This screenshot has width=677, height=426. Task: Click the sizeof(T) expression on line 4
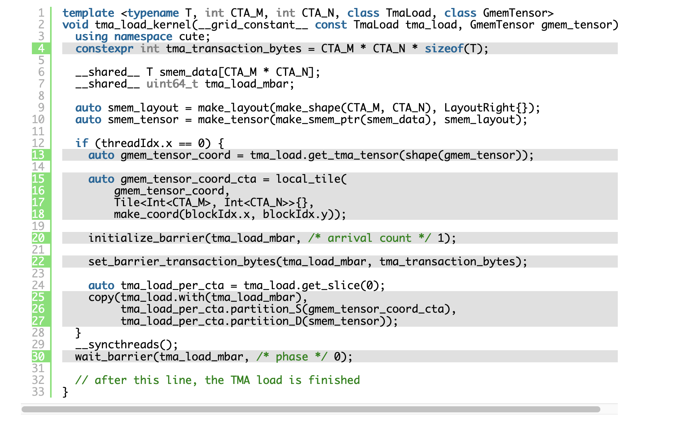click(x=453, y=49)
